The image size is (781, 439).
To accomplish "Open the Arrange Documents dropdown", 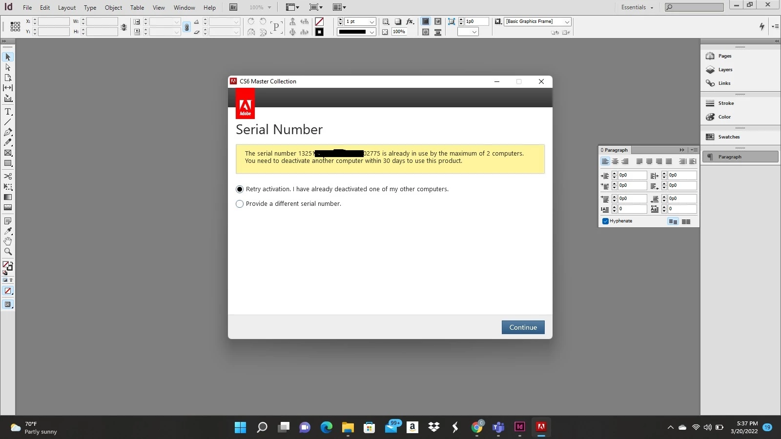I will [x=339, y=7].
